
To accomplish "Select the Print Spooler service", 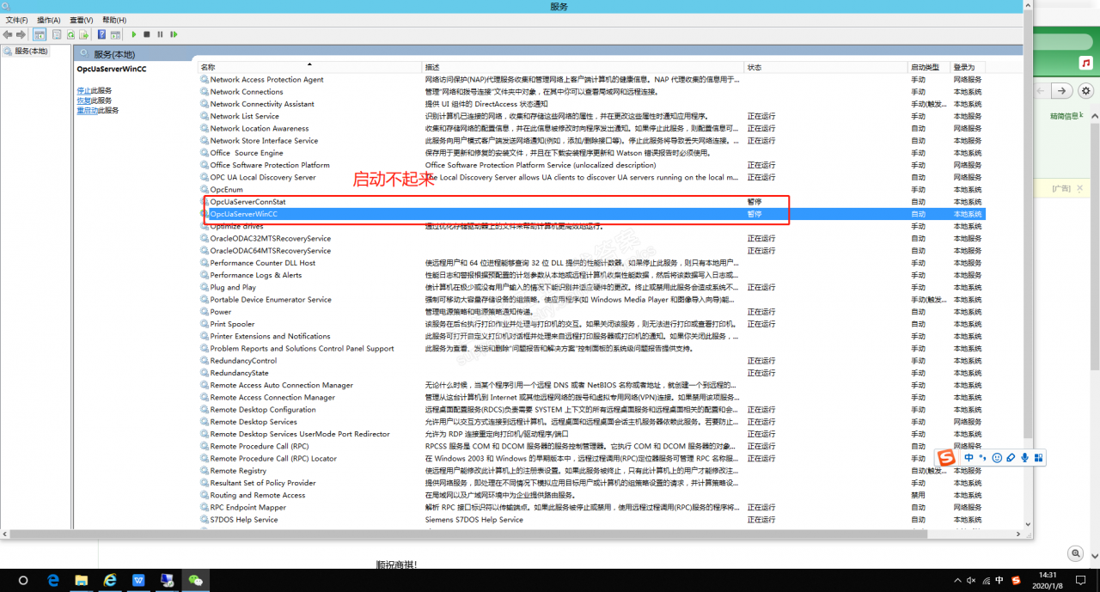I will tap(592, 324).
